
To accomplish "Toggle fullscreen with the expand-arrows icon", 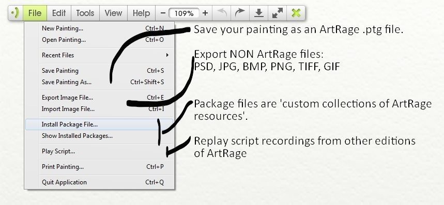I will (277, 13).
